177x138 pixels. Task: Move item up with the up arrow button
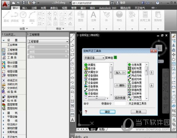coord(152,72)
